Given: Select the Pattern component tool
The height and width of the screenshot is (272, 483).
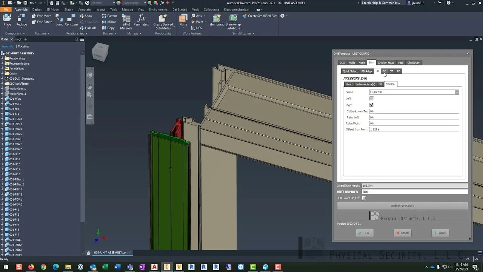Looking at the screenshot, I should tap(109, 16).
